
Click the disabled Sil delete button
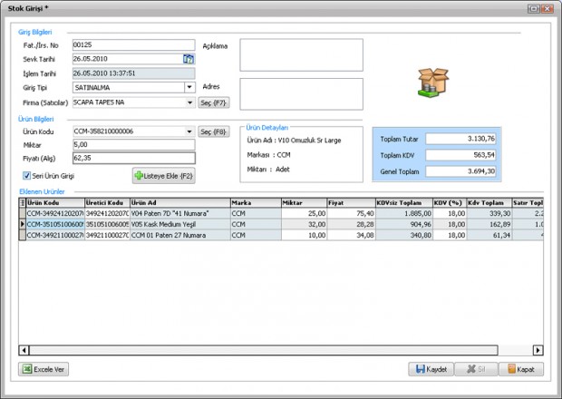click(x=476, y=370)
